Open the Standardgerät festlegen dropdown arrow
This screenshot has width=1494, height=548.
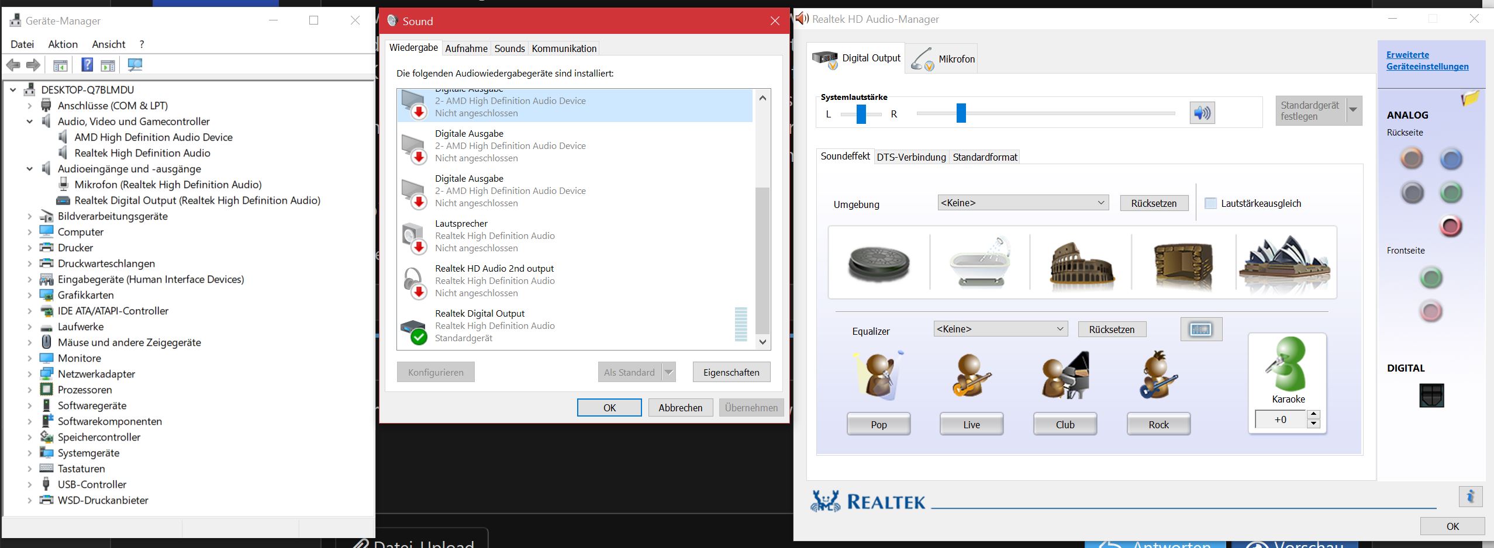pos(1353,110)
